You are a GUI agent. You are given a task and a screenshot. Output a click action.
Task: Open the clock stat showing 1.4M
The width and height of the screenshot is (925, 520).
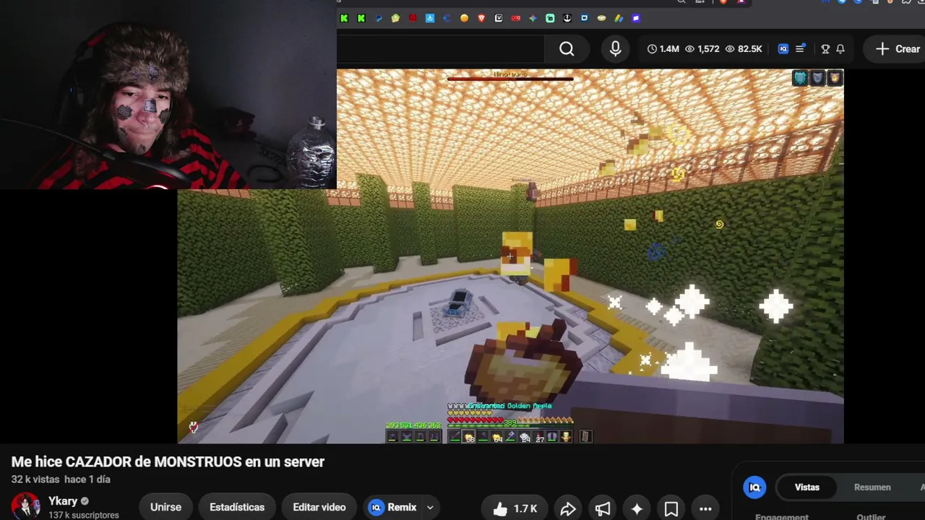coord(663,49)
